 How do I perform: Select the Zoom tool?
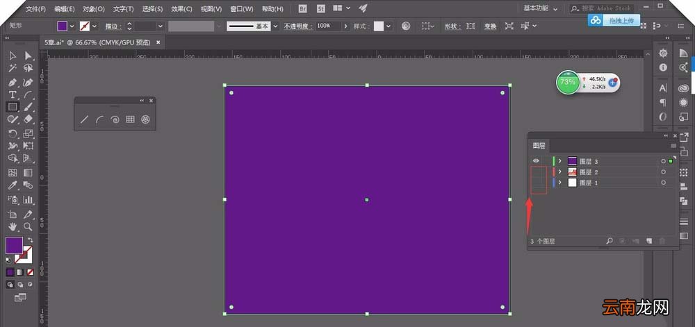[x=28, y=226]
